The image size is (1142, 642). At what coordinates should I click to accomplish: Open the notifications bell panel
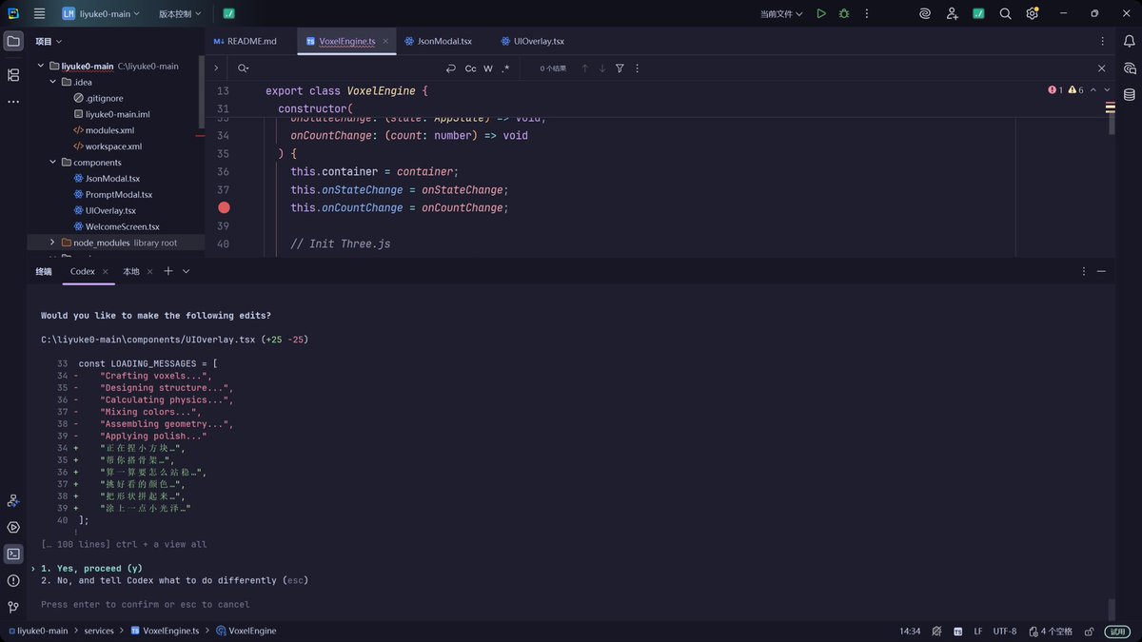coord(1130,42)
